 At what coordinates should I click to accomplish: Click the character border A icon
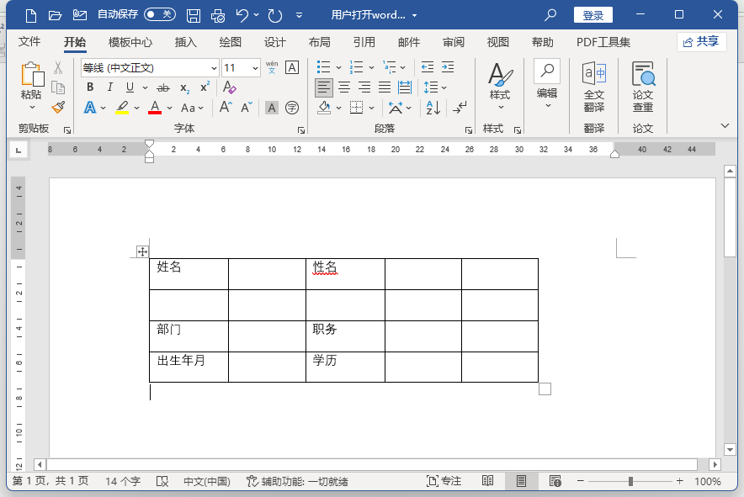[292, 67]
